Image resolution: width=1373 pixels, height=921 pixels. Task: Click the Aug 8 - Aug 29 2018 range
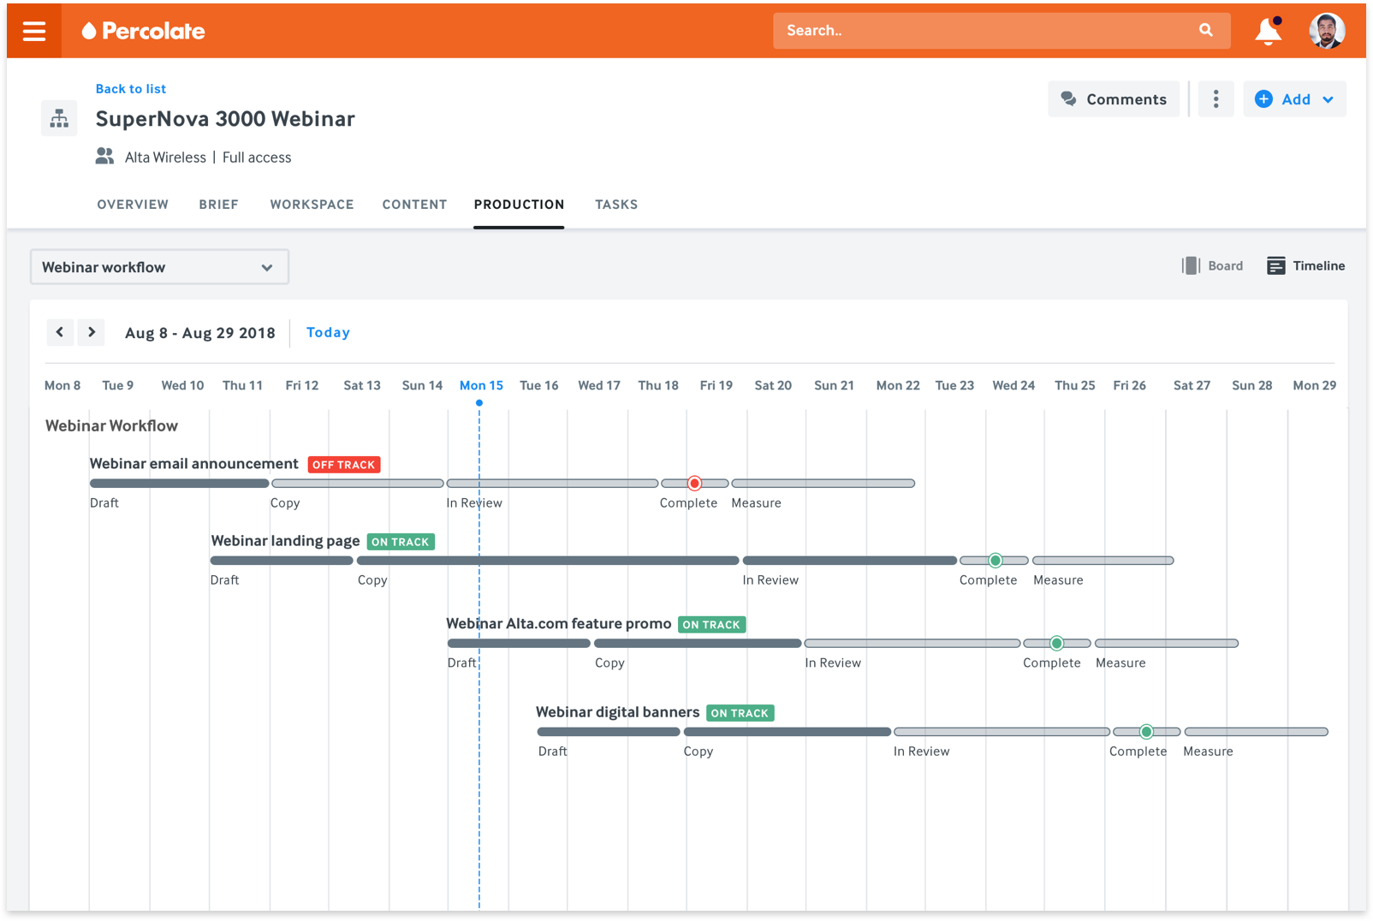pos(200,333)
